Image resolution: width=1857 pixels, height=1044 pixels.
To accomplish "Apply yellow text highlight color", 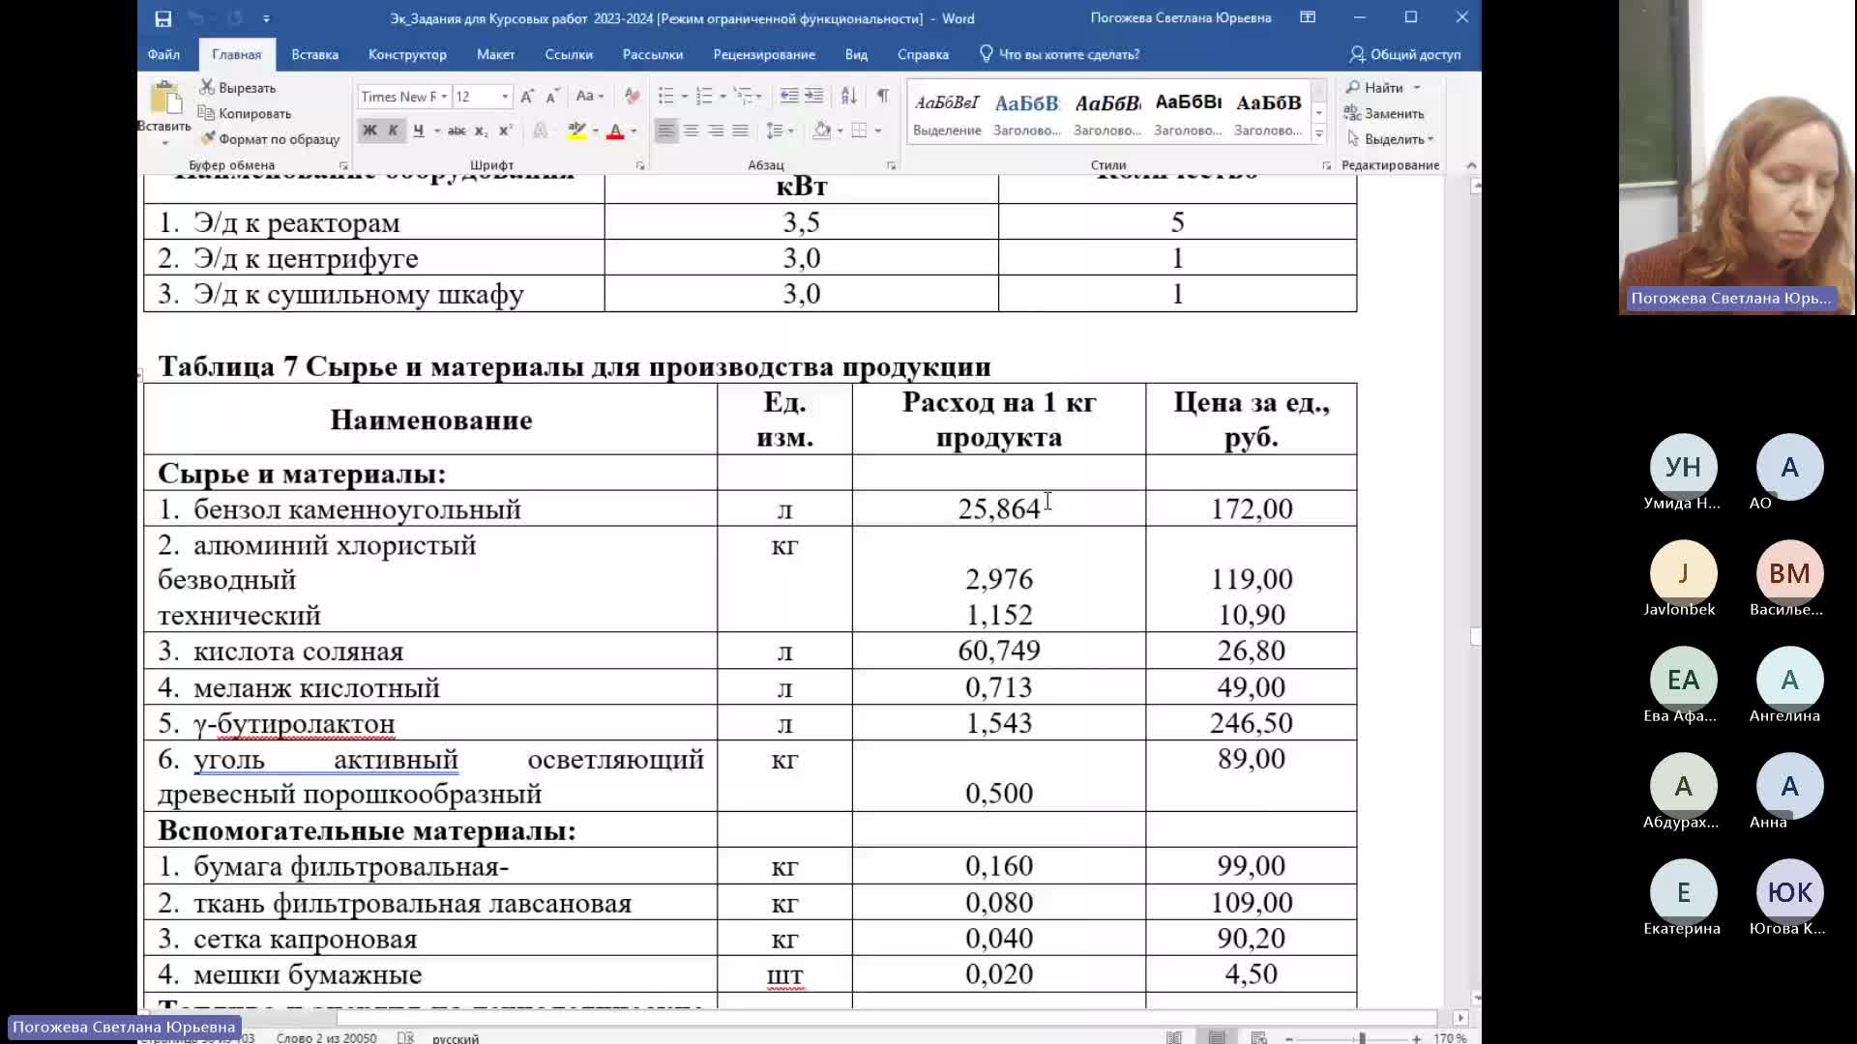I will tap(576, 130).
